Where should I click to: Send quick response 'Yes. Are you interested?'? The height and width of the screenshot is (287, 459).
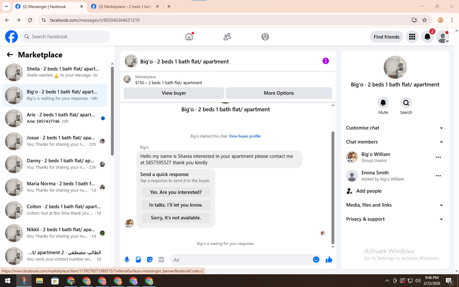point(176,192)
